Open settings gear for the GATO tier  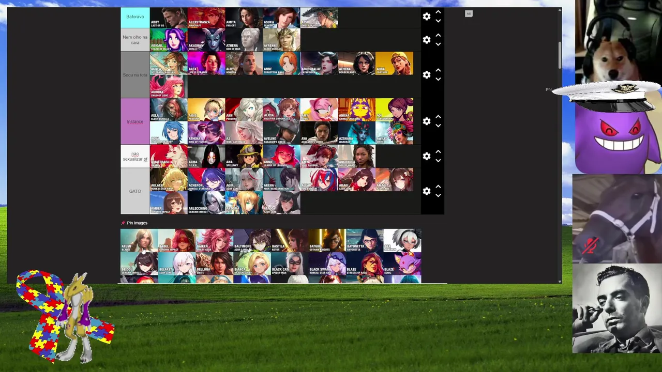pos(427,191)
